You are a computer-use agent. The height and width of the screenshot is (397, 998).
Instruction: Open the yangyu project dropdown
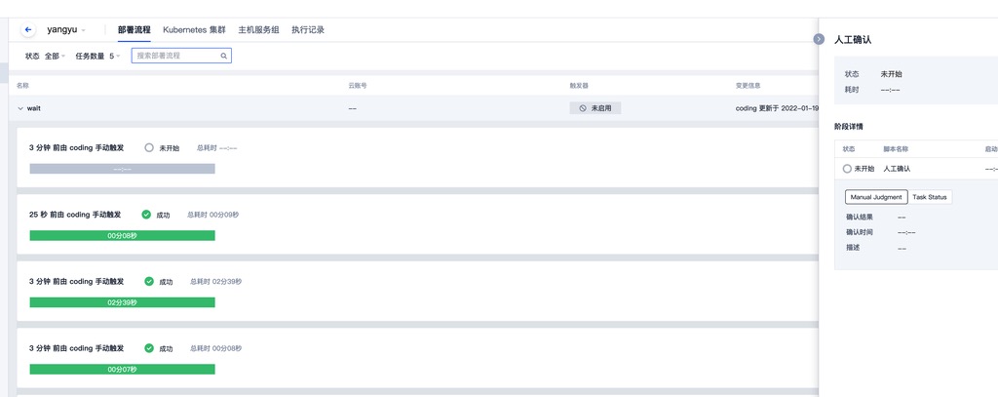pos(66,30)
